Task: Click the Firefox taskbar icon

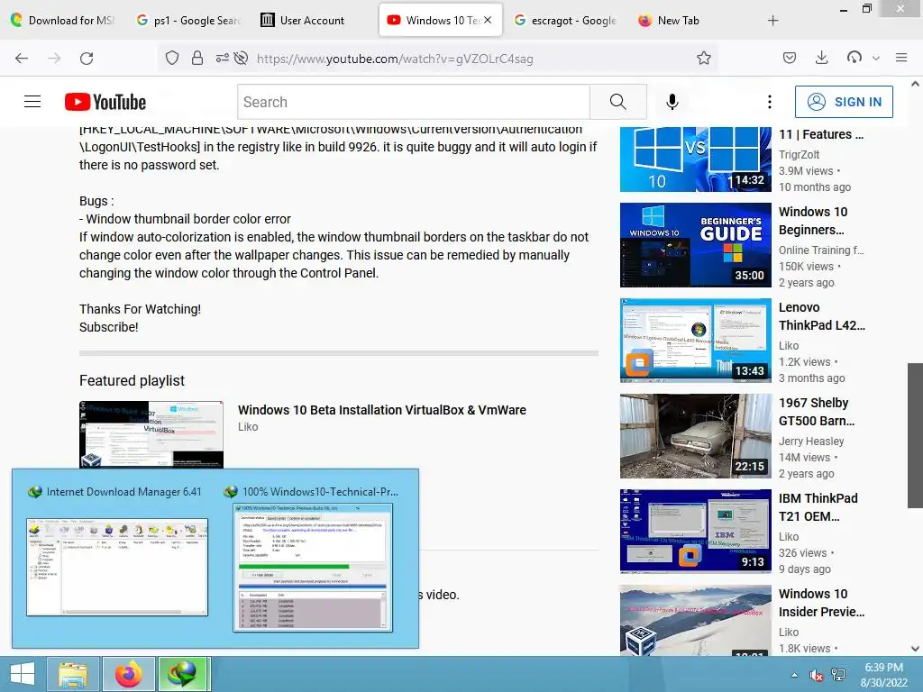Action: pos(129,674)
